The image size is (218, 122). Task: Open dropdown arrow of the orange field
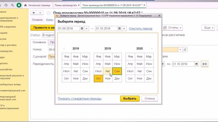pos(180,50)
